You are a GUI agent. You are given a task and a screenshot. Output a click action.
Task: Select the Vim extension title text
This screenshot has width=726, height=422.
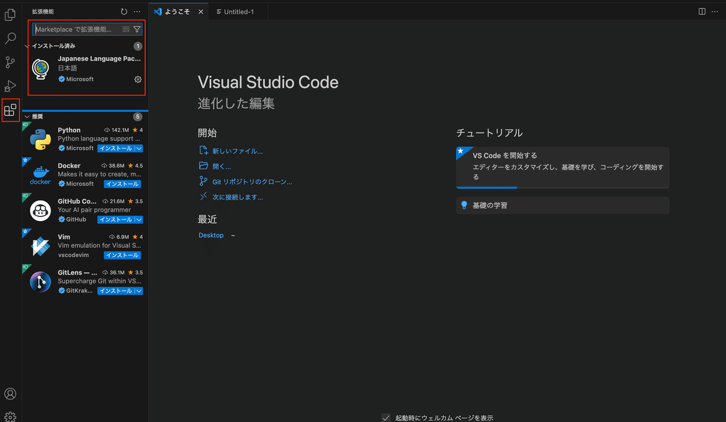[64, 237]
